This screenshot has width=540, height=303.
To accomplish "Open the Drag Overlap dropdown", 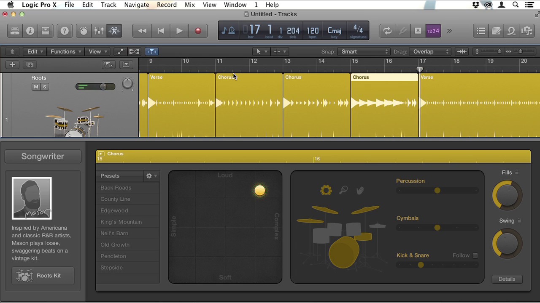I will pos(431,51).
